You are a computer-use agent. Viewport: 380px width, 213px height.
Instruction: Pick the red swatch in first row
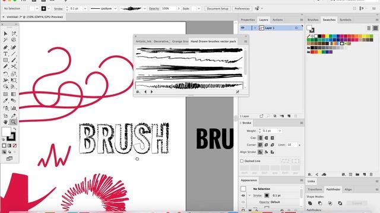point(323,36)
